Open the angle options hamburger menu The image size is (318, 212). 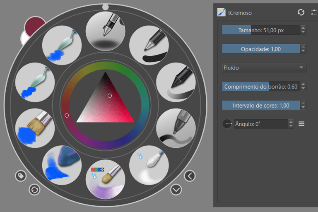click(301, 124)
